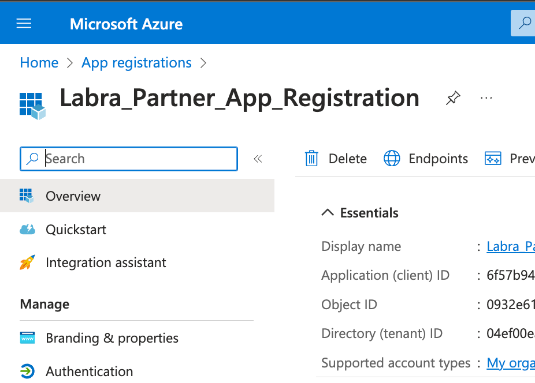Click the Quickstart cloud icon
This screenshot has width=535, height=383.
point(27,230)
